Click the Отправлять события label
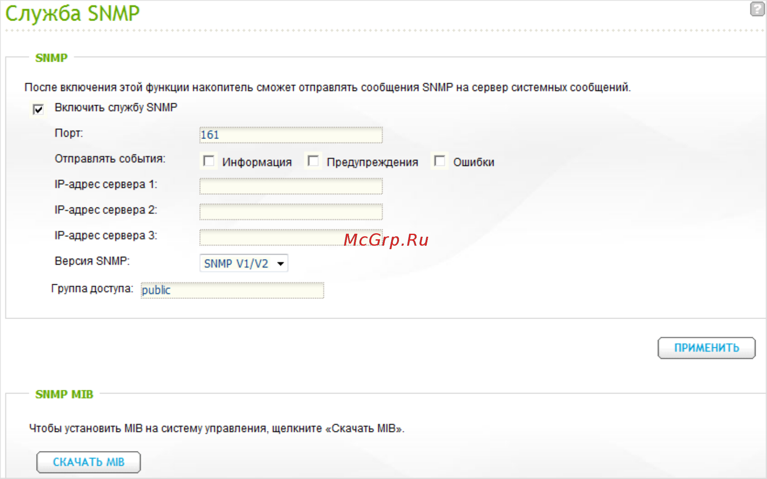Screen dimensions: 767x479 click(110, 159)
